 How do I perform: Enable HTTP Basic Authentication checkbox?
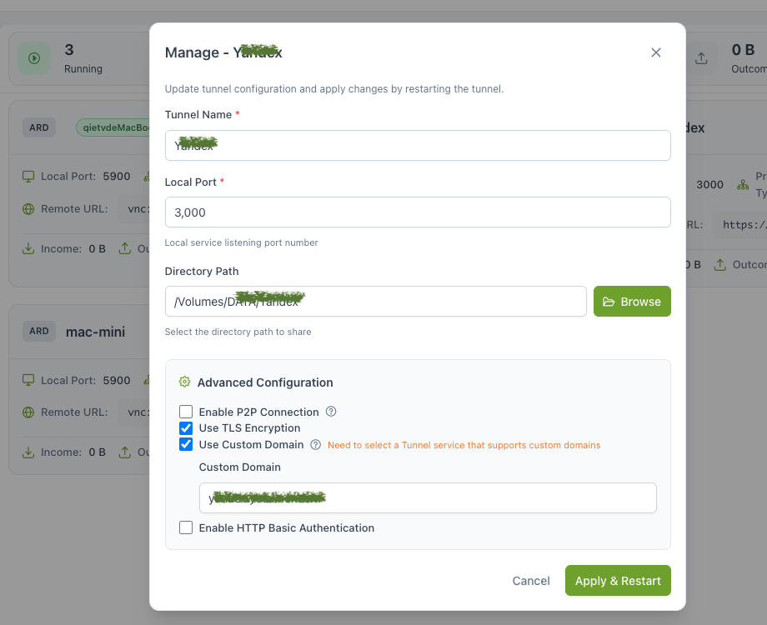tap(186, 527)
